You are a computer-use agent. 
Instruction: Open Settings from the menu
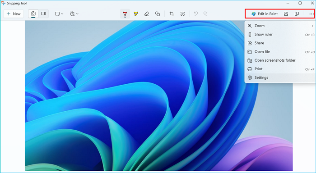click(280, 77)
